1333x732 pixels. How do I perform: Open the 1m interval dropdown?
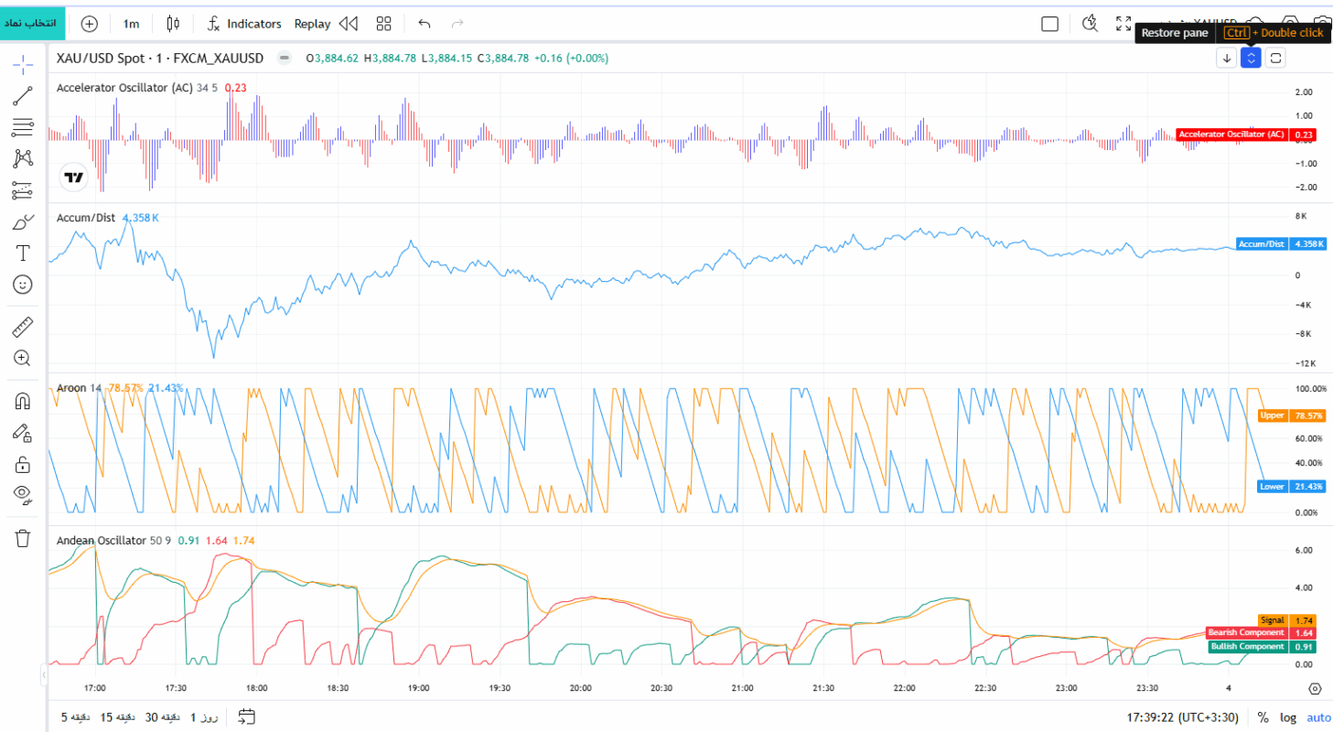132,24
